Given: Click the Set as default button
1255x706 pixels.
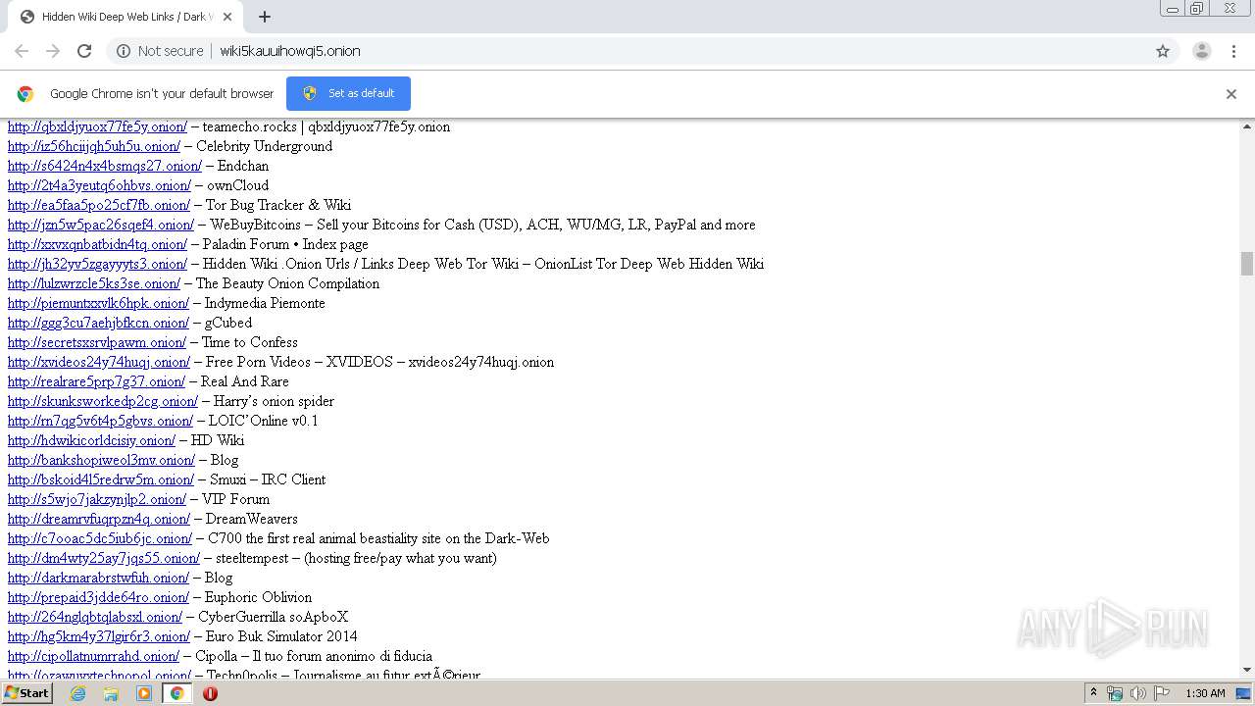Looking at the screenshot, I should (348, 93).
